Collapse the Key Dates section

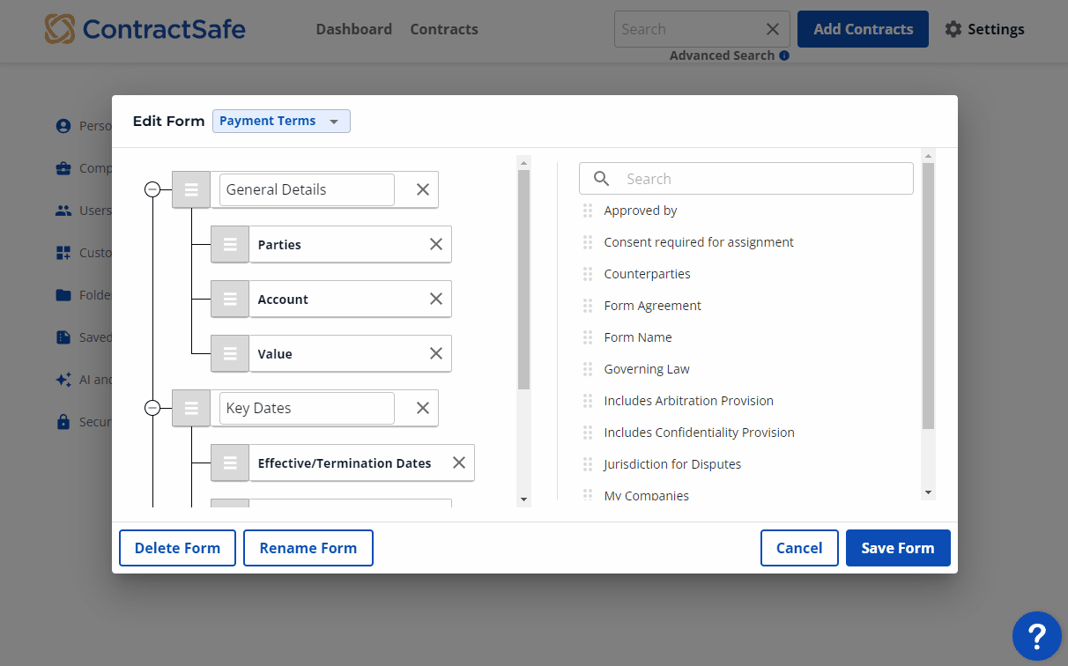152,408
